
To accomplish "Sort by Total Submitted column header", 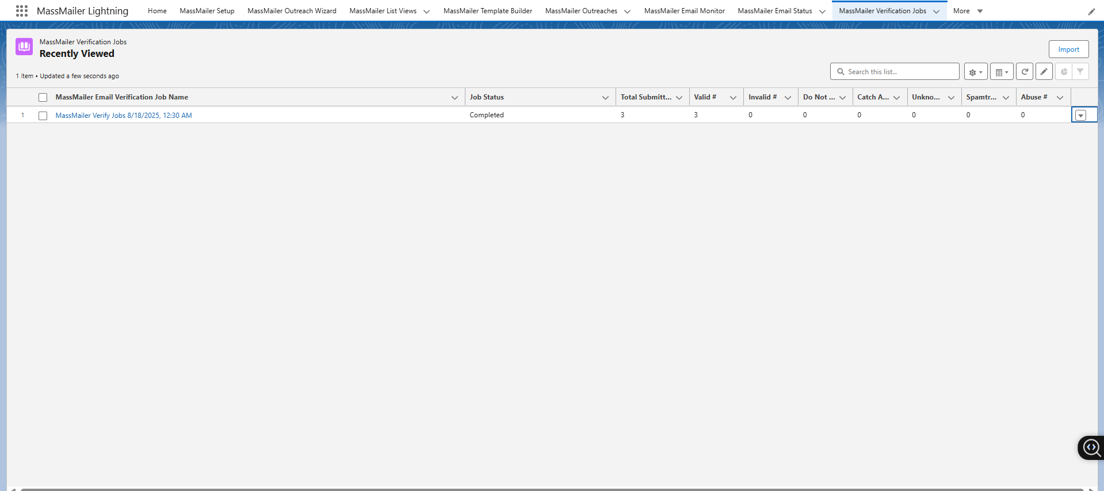I will [x=646, y=97].
